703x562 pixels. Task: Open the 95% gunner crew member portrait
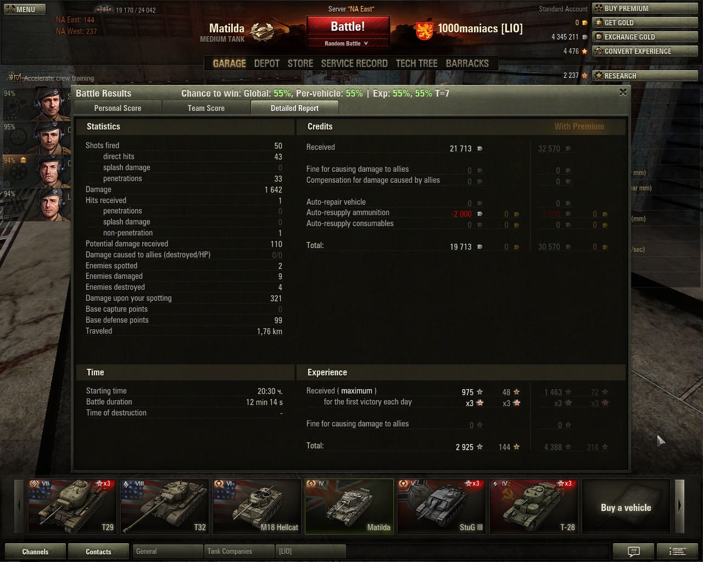(51, 137)
